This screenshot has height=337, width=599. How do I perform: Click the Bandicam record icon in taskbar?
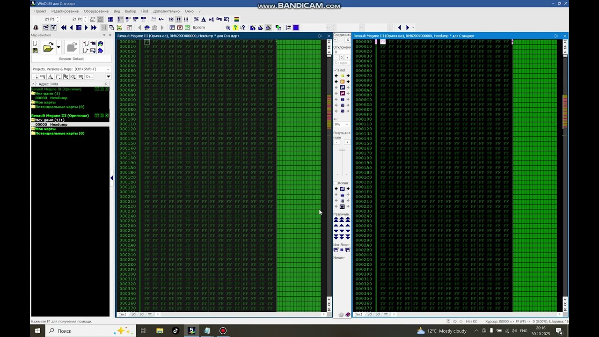click(x=223, y=330)
